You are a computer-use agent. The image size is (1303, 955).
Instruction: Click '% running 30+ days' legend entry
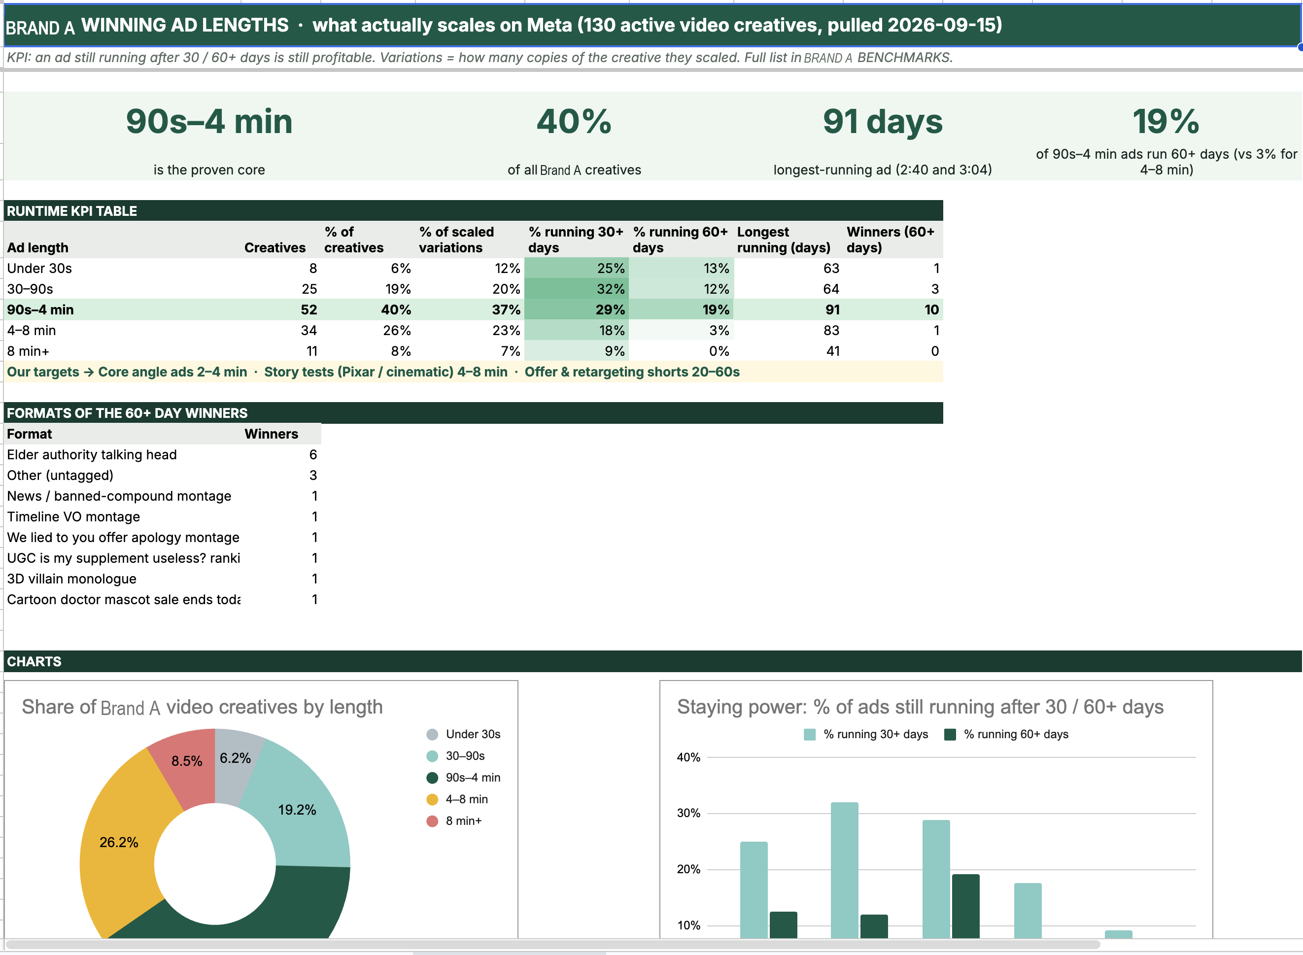tap(866, 735)
